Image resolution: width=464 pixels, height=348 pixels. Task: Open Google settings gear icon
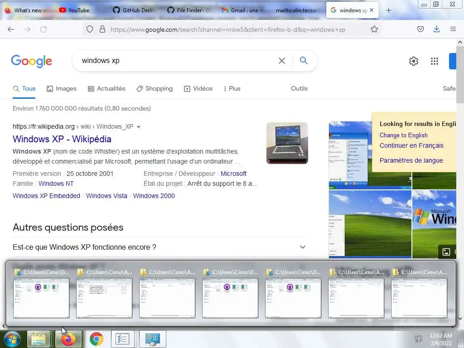tap(413, 61)
